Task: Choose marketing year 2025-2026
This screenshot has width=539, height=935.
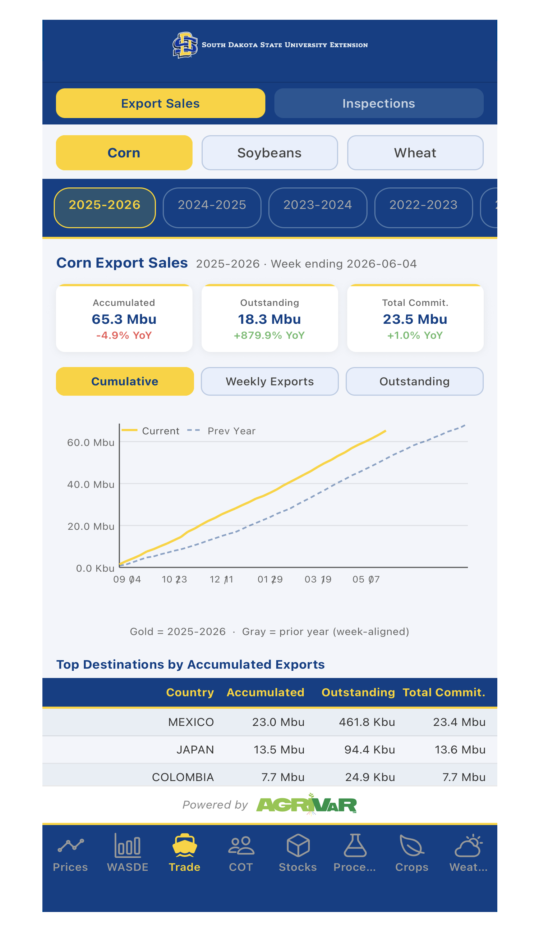Action: point(105,208)
